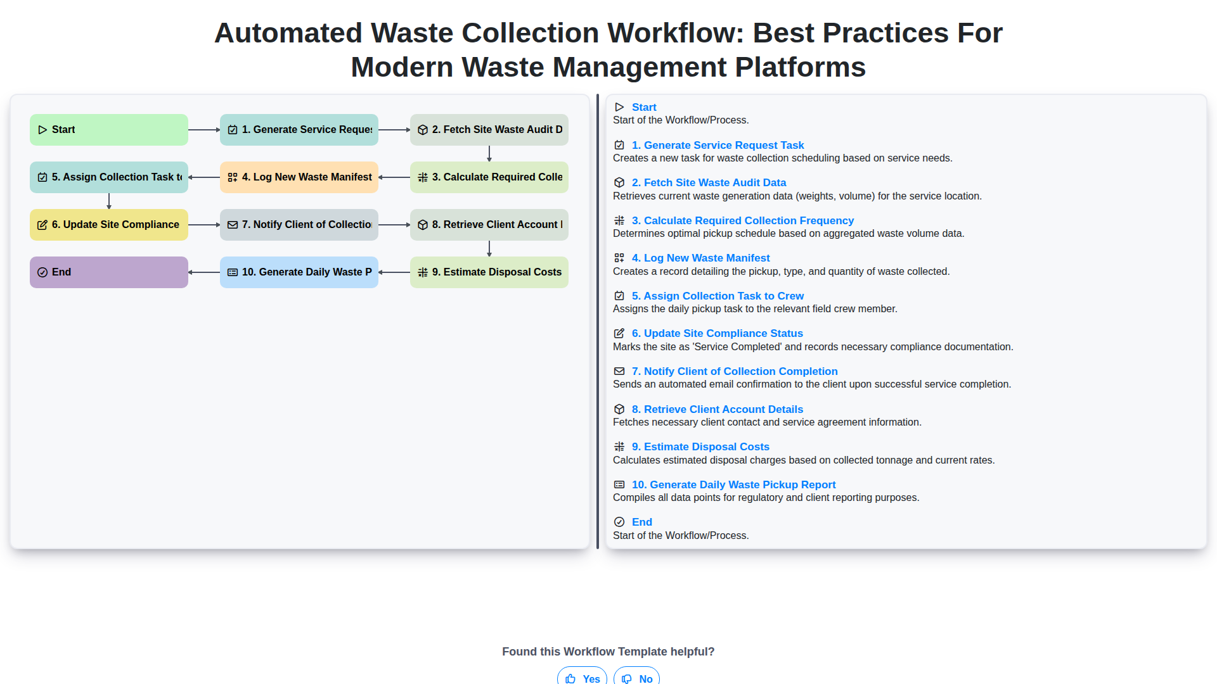Select the filter icon on Calculate Required Collection Frequency
The height and width of the screenshot is (684, 1217).
(422, 177)
